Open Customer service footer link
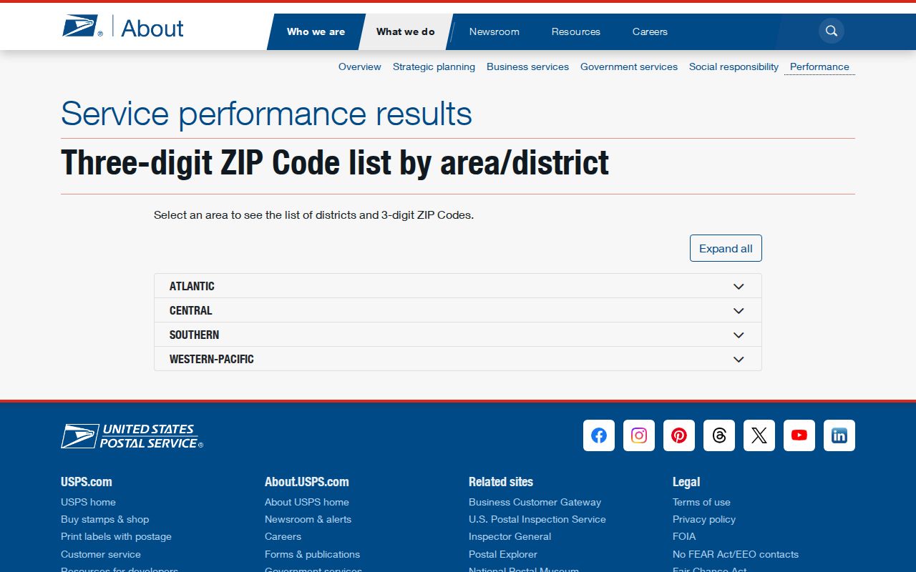 [101, 554]
